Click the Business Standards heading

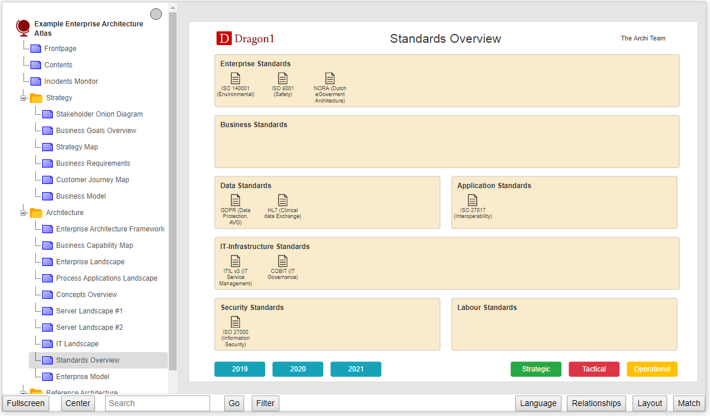(x=253, y=125)
